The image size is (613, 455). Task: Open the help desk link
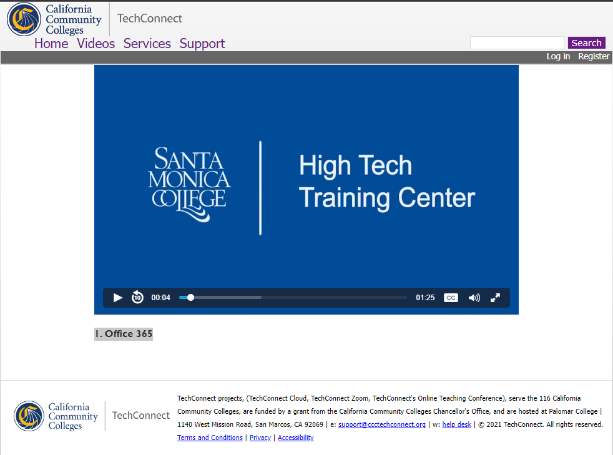point(456,424)
